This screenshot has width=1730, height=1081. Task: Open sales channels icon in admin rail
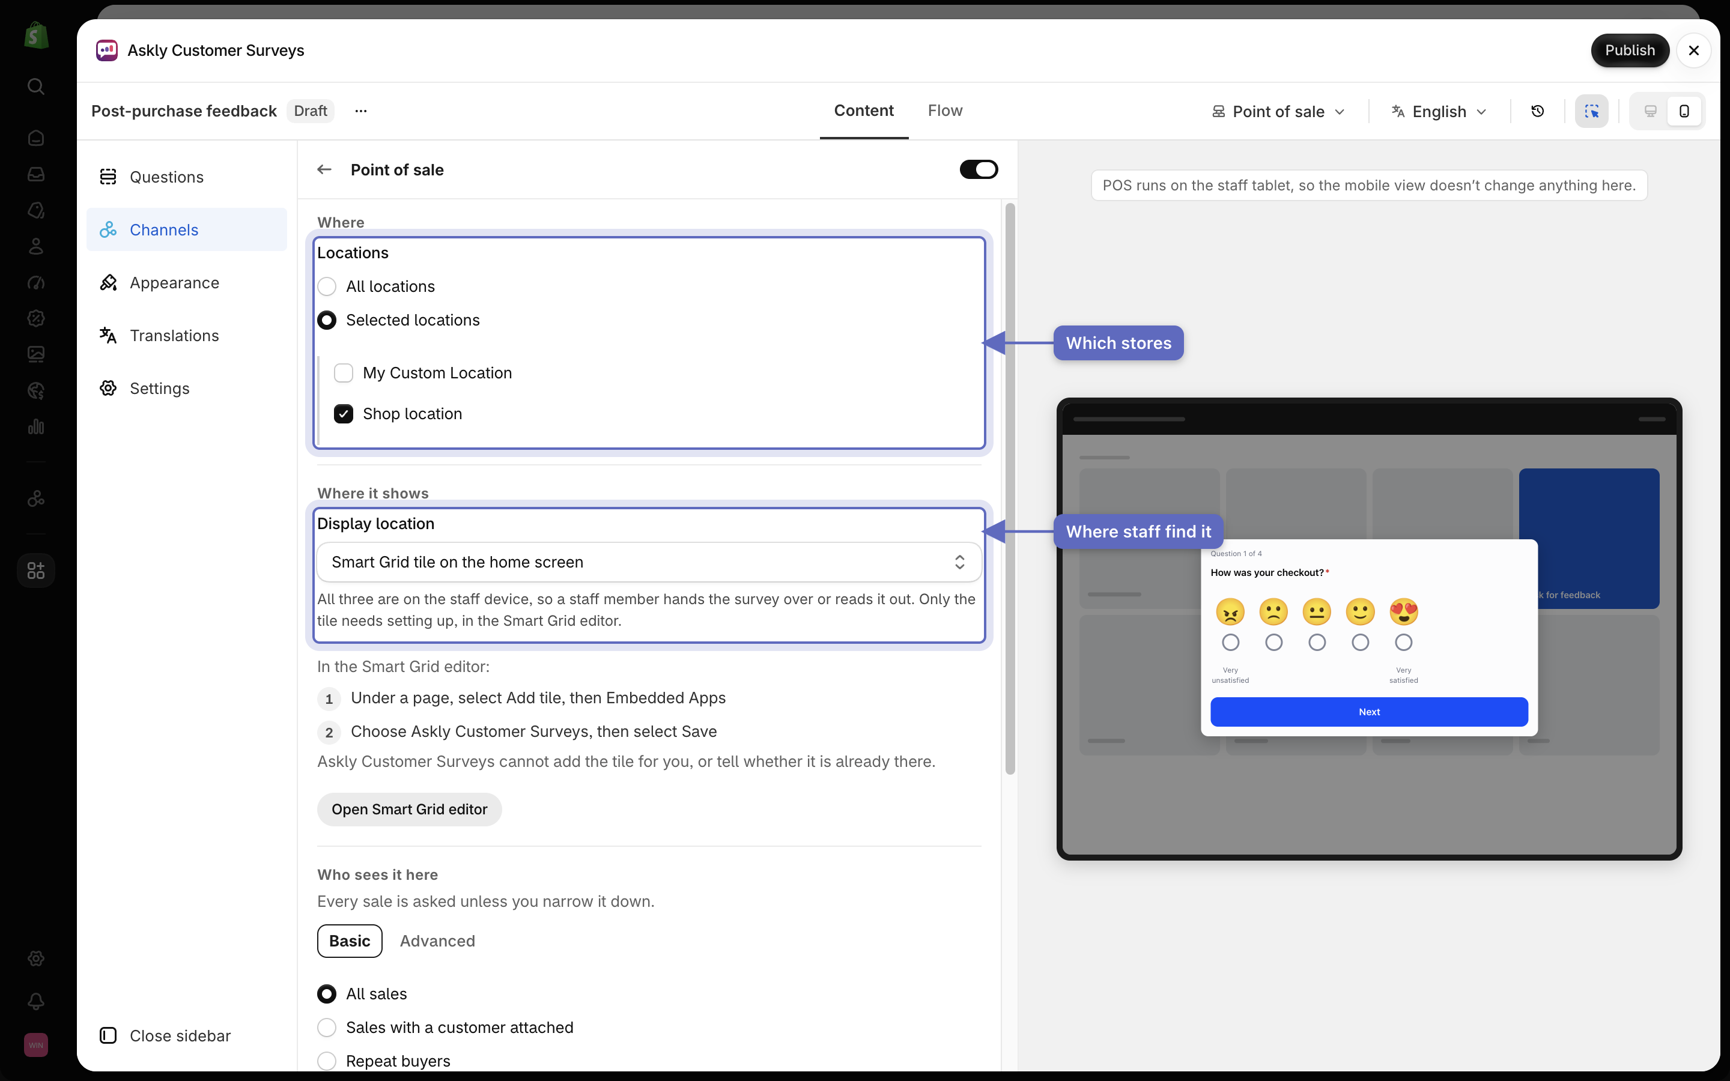36,498
